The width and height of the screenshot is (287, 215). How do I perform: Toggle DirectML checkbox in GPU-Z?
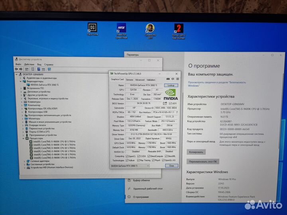click(x=166, y=156)
